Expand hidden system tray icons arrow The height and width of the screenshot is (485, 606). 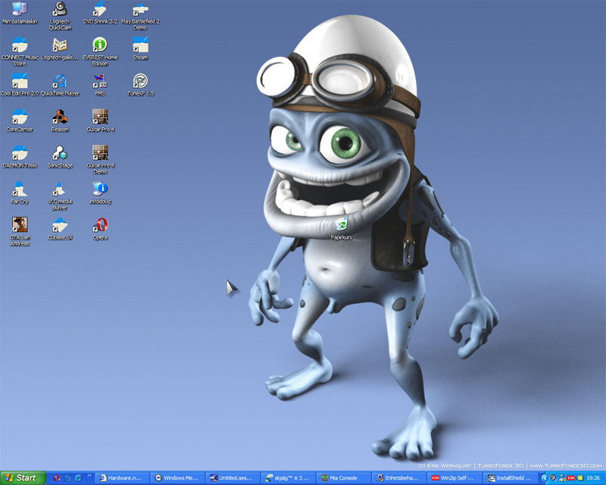[x=545, y=478]
